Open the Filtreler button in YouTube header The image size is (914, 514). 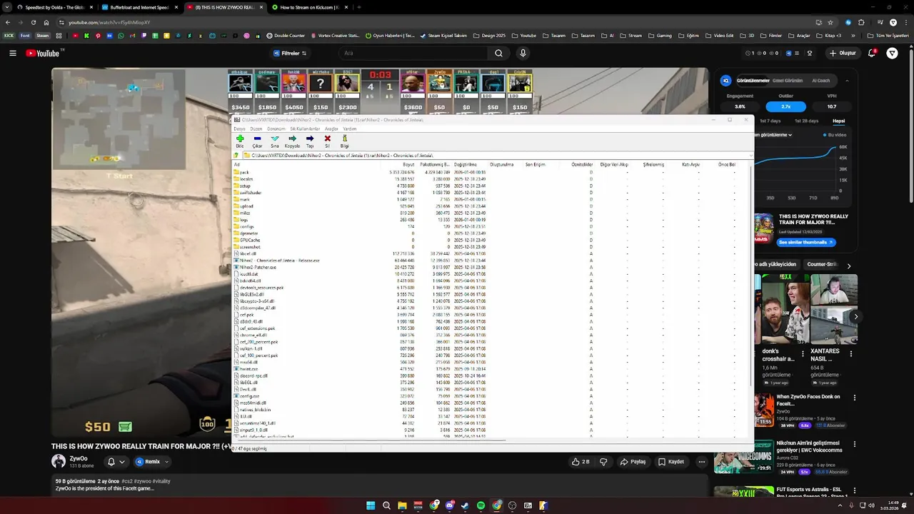tap(290, 53)
